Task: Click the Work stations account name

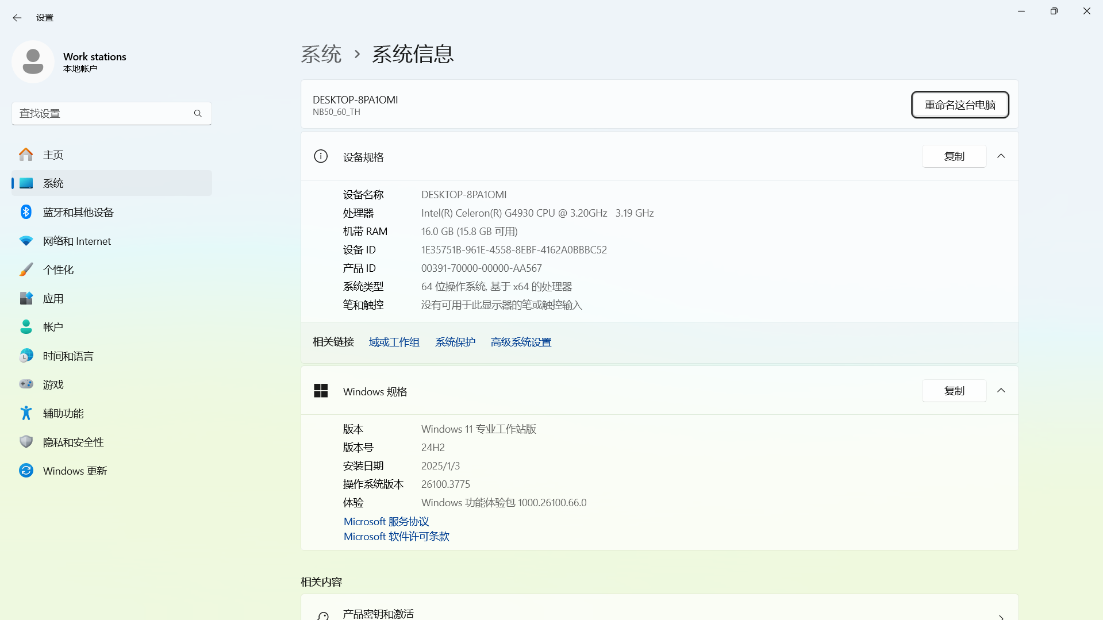Action: pyautogui.click(x=95, y=56)
